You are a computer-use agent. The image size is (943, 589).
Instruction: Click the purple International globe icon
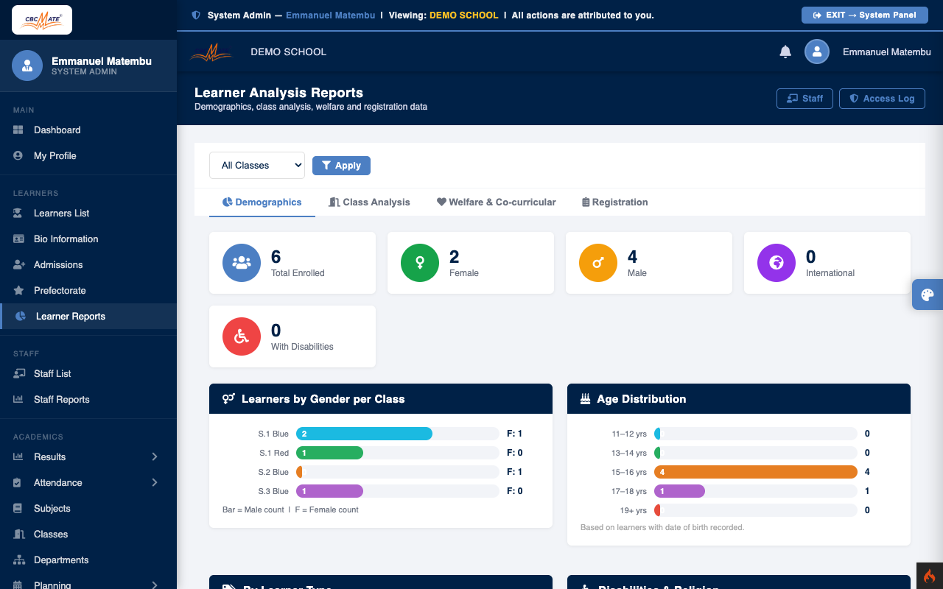[x=777, y=263]
